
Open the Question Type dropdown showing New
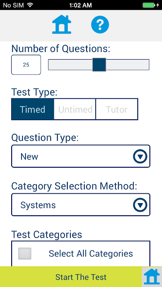tap(81, 157)
